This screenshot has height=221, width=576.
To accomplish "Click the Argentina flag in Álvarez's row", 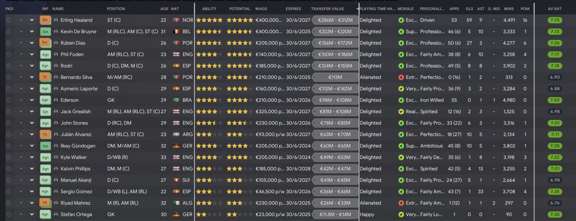I will 176,134.
